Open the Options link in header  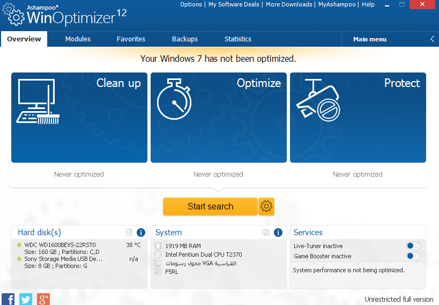[191, 4]
